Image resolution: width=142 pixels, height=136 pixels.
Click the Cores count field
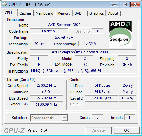pos(97,117)
